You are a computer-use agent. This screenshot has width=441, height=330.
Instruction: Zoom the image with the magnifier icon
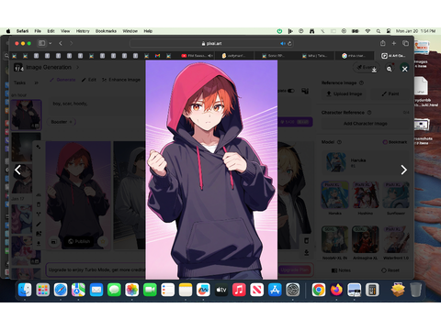[389, 69]
